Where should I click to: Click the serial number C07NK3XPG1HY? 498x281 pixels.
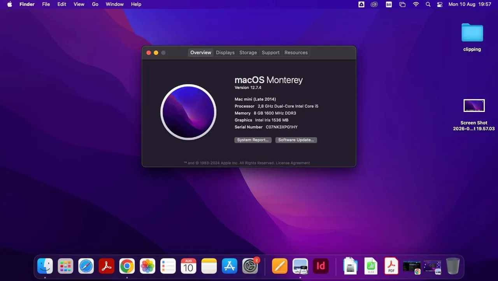click(282, 127)
